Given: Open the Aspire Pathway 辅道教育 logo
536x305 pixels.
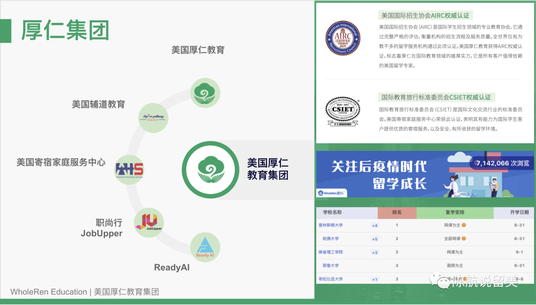Looking at the screenshot, I should click(153, 118).
